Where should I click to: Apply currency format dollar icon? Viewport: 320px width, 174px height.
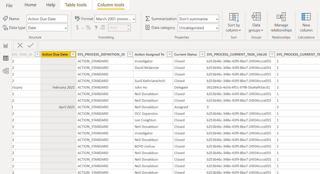[x=77, y=28]
